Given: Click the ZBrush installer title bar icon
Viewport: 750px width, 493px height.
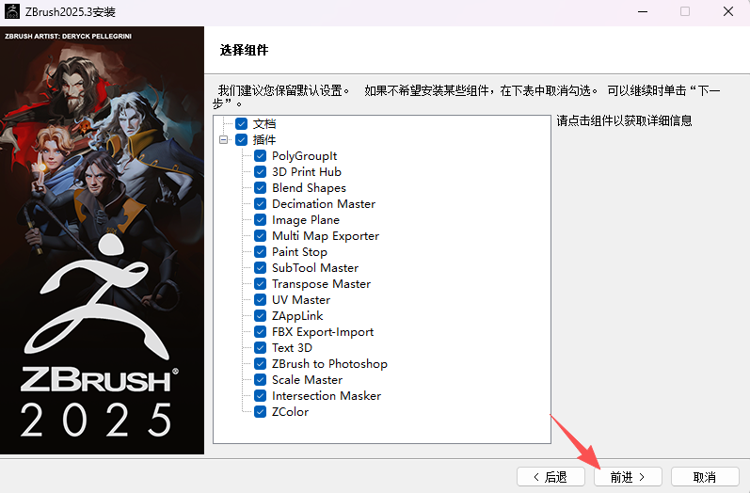Looking at the screenshot, I should [x=12, y=11].
